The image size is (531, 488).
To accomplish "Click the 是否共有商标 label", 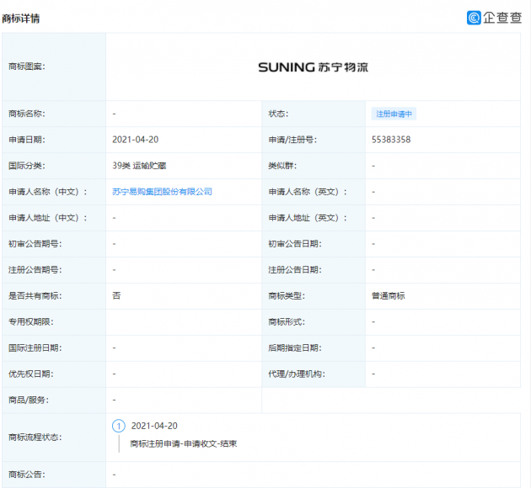I will point(35,295).
